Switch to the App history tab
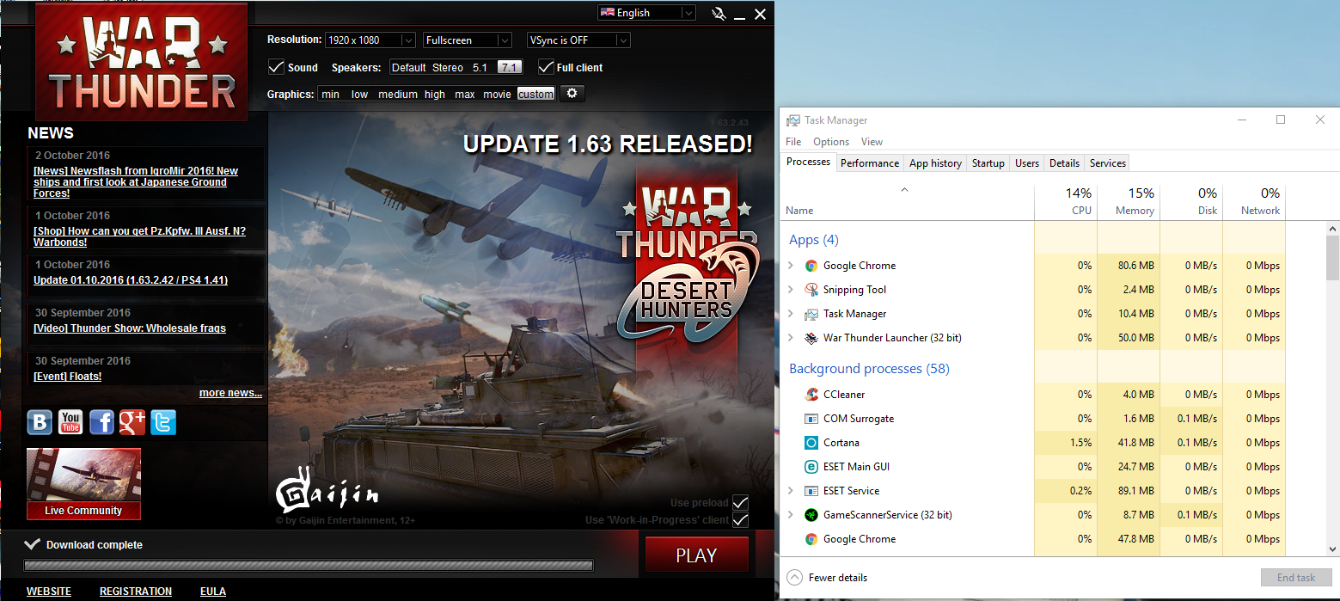1340x601 pixels. [x=935, y=163]
